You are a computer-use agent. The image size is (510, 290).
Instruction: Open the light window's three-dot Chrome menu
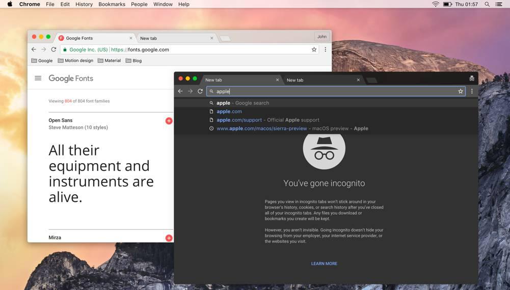tap(325, 49)
